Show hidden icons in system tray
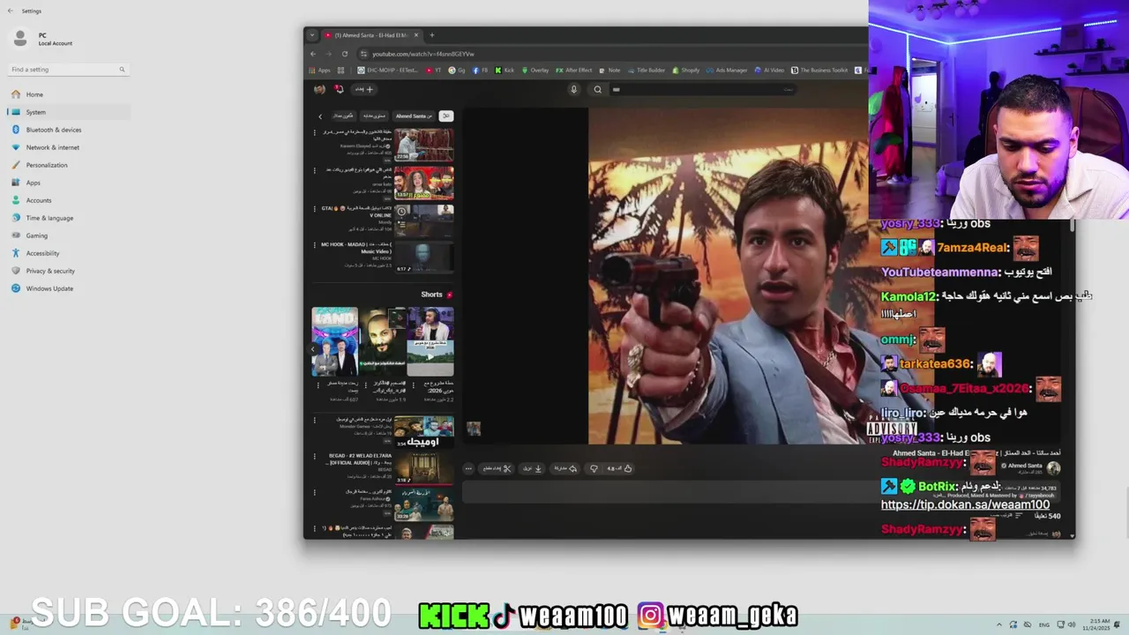Viewport: 1129px width, 635px height. point(998,625)
